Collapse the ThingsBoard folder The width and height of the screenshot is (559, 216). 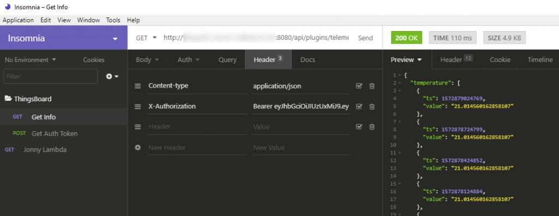click(28, 99)
